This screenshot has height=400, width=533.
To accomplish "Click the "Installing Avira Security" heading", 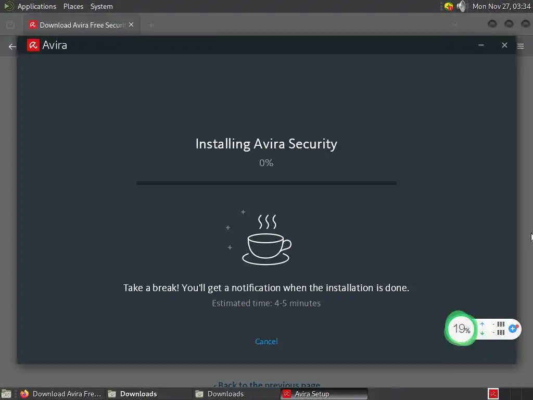I will [x=266, y=144].
